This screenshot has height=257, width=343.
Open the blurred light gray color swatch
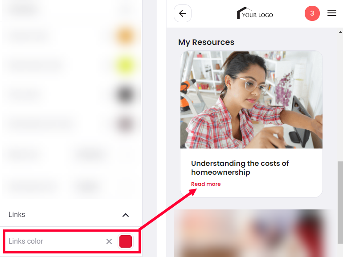[125, 124]
